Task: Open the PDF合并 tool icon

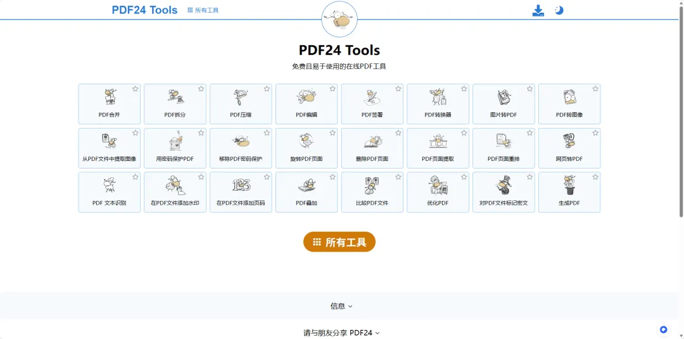Action: coord(110,97)
